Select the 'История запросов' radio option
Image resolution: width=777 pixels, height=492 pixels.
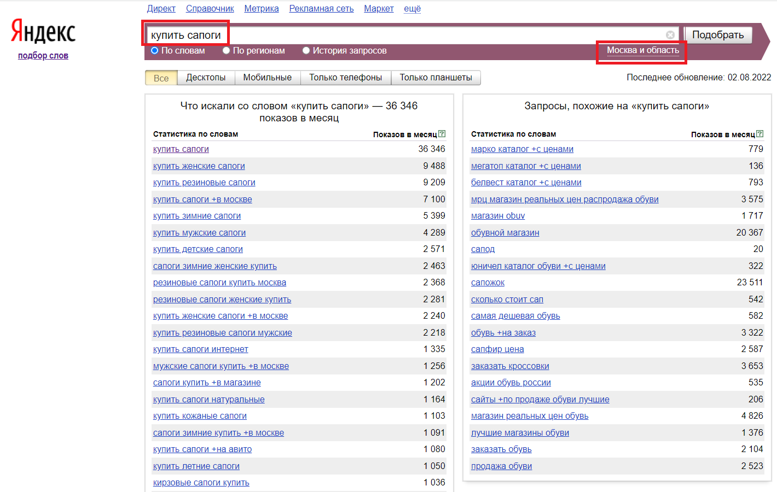(x=306, y=51)
